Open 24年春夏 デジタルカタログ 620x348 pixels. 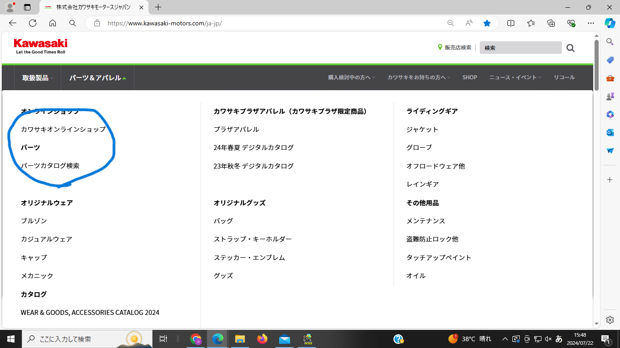coord(254,147)
